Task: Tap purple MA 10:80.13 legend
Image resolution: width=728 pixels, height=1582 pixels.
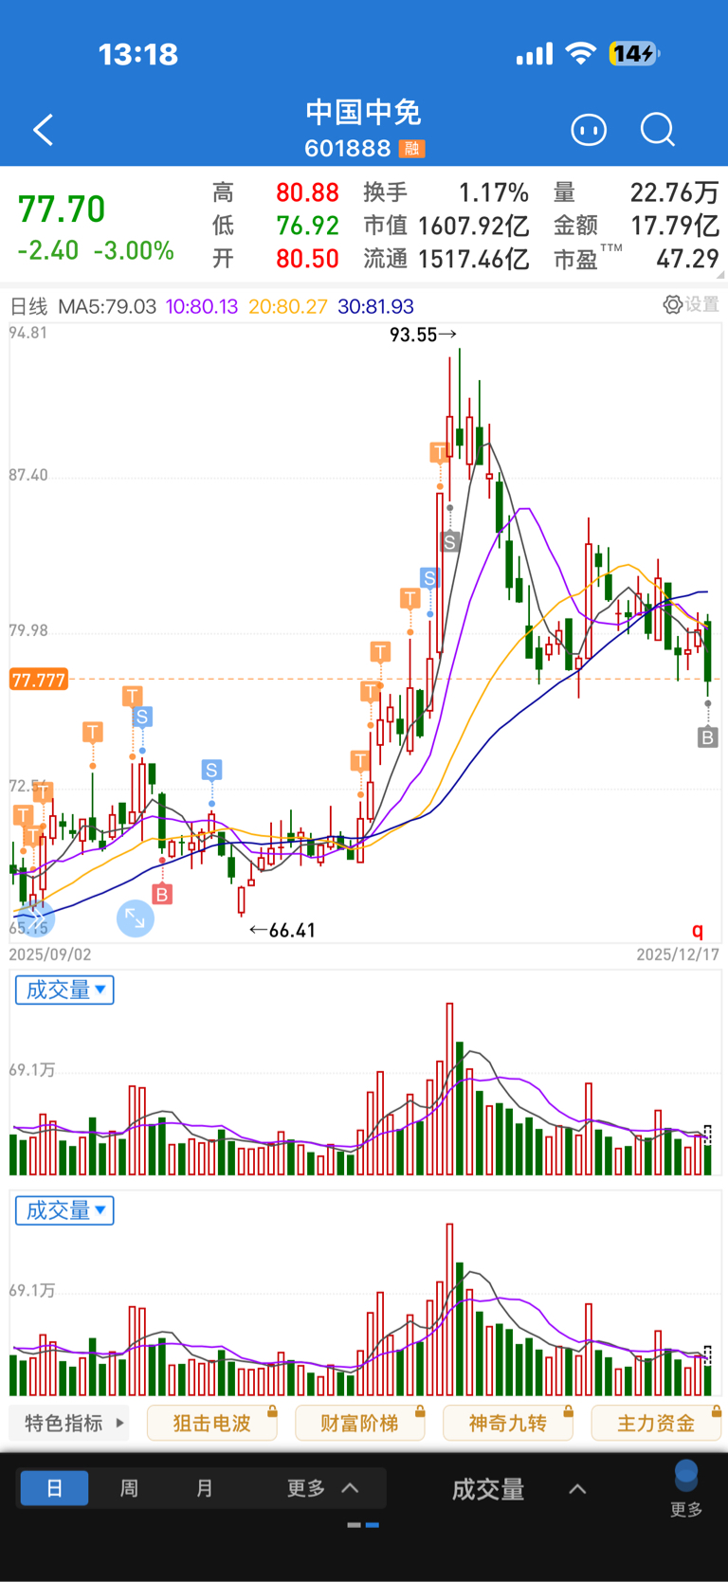Action: (x=202, y=306)
